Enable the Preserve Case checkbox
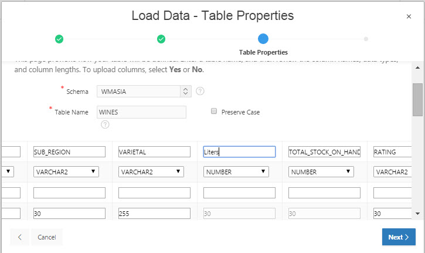This screenshot has width=425, height=253. [x=214, y=111]
